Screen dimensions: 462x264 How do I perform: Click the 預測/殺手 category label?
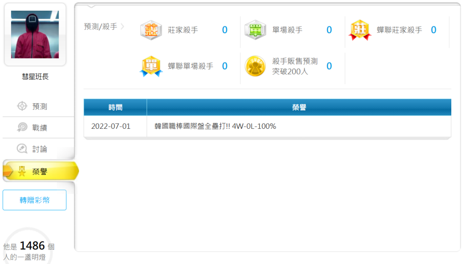coord(101,27)
